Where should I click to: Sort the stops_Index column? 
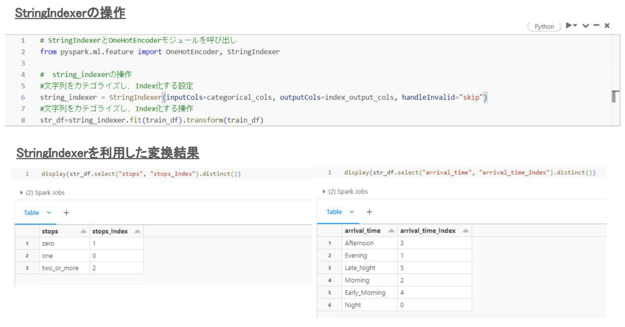(x=137, y=231)
